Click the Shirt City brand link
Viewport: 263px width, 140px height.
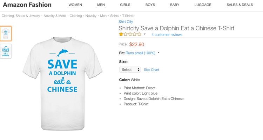point(126,22)
